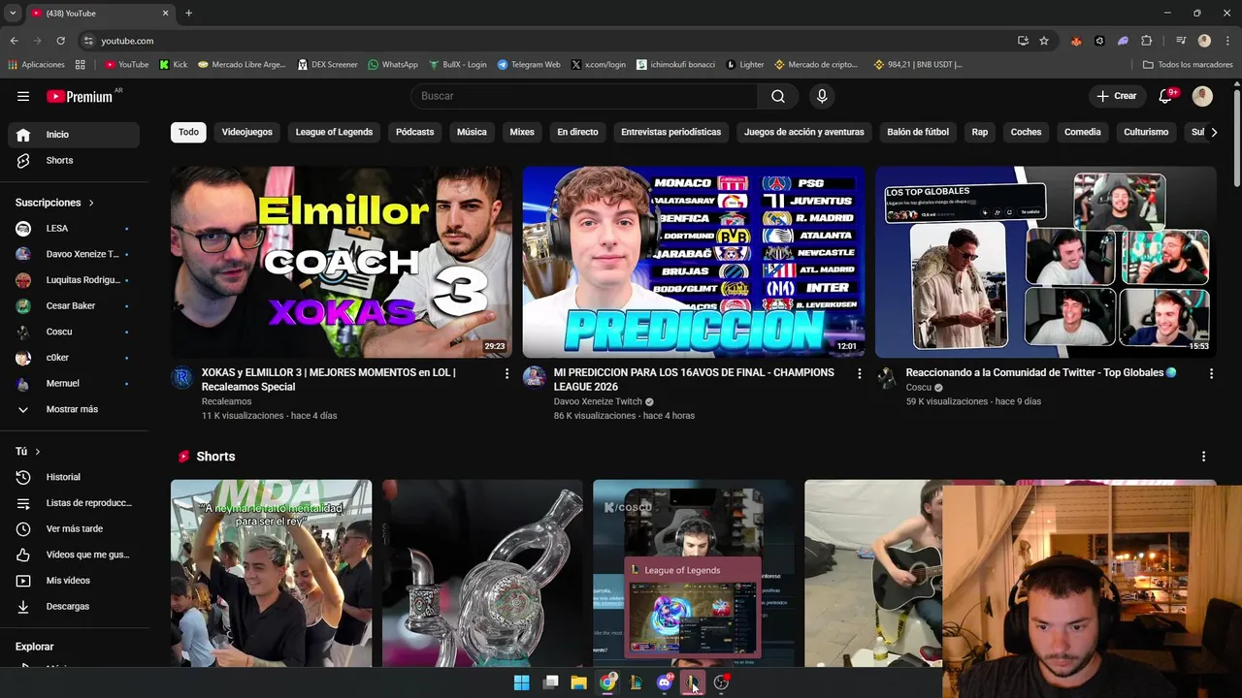This screenshot has height=698, width=1242.
Task: Open Descargas in the sidebar
Action: pos(74,606)
